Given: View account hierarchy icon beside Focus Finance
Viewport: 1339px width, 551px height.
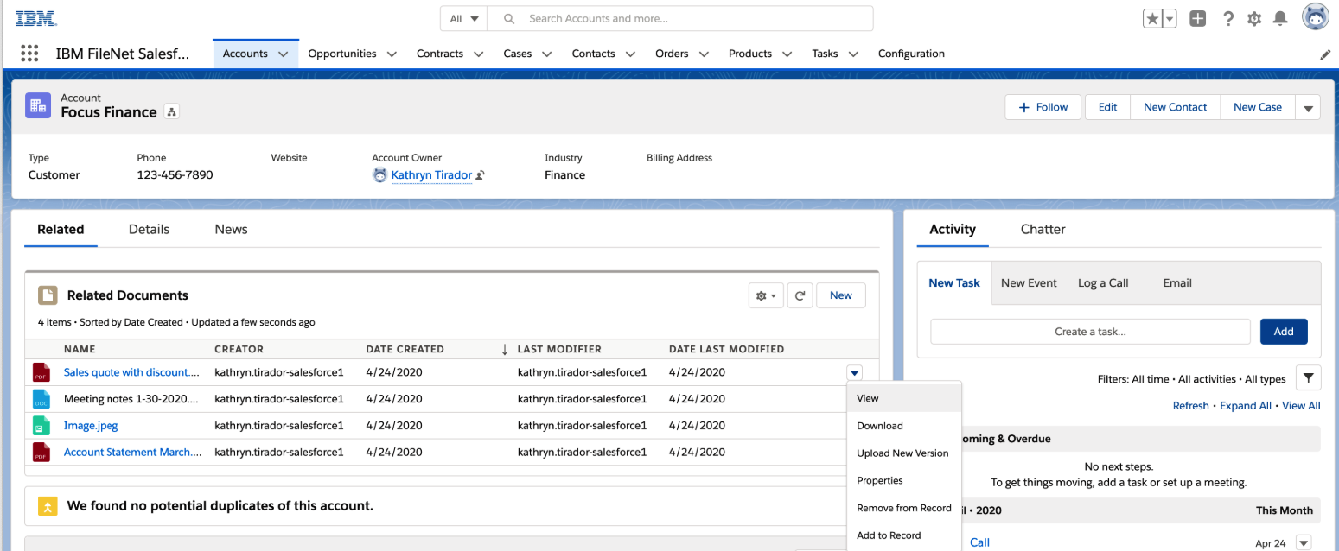Looking at the screenshot, I should [x=172, y=112].
